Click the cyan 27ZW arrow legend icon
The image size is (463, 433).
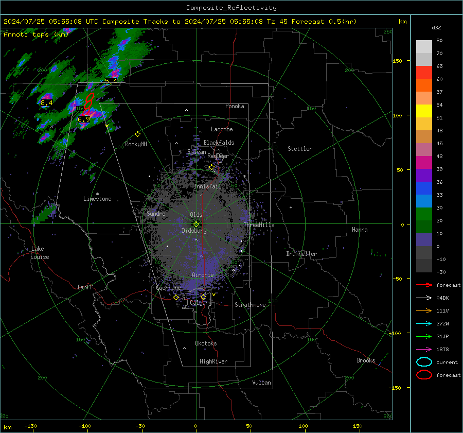point(424,324)
